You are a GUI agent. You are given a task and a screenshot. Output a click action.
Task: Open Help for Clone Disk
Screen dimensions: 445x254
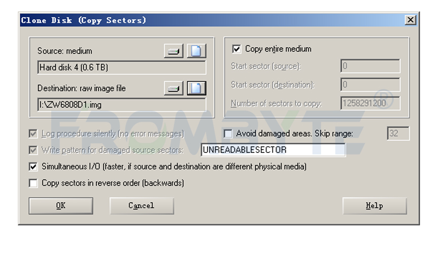point(374,206)
